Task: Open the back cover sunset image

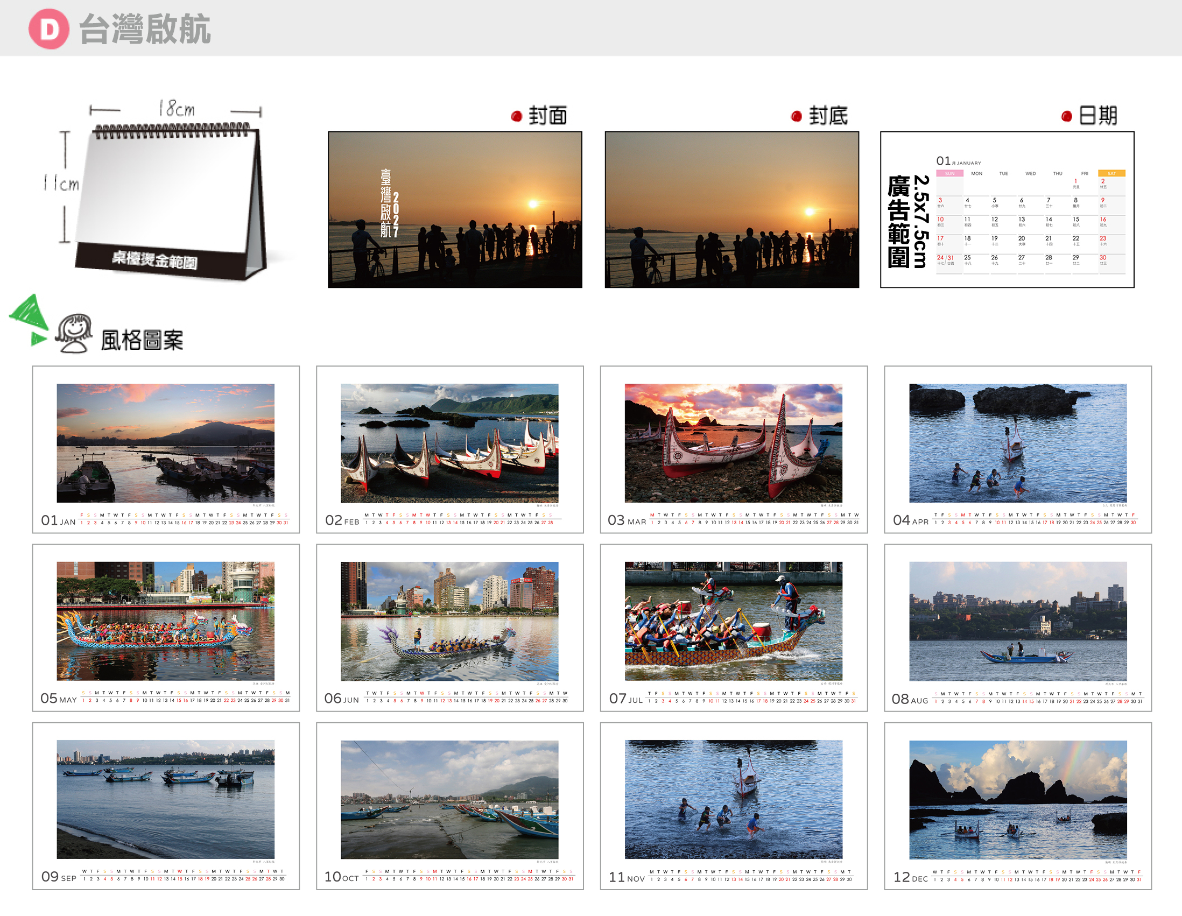Action: (x=731, y=210)
